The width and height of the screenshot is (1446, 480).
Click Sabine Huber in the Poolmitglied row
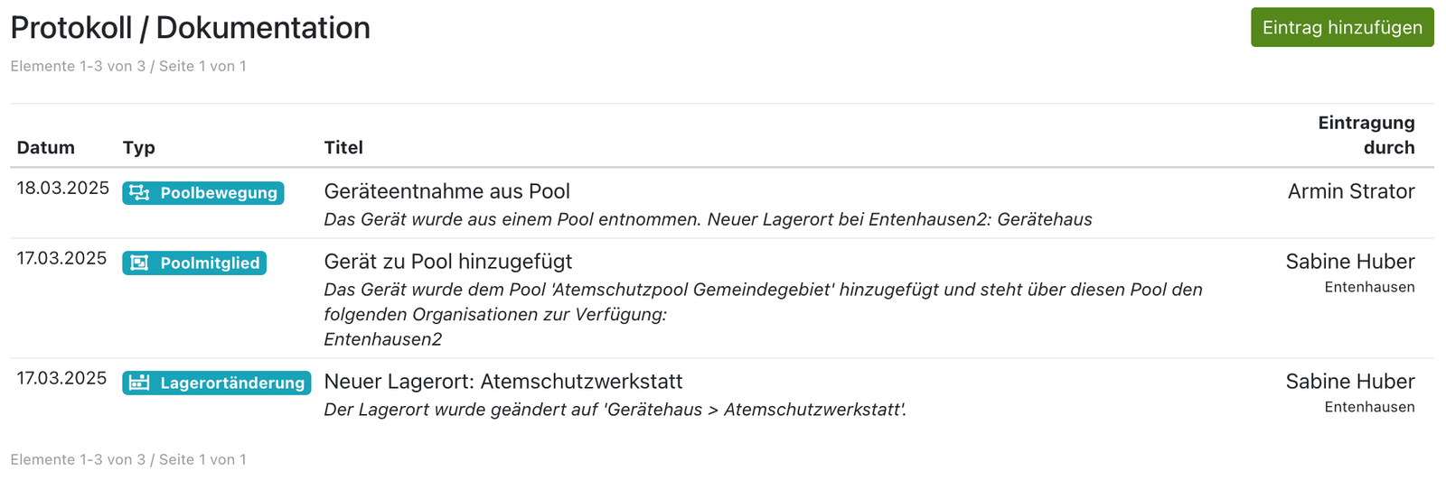tap(1349, 262)
